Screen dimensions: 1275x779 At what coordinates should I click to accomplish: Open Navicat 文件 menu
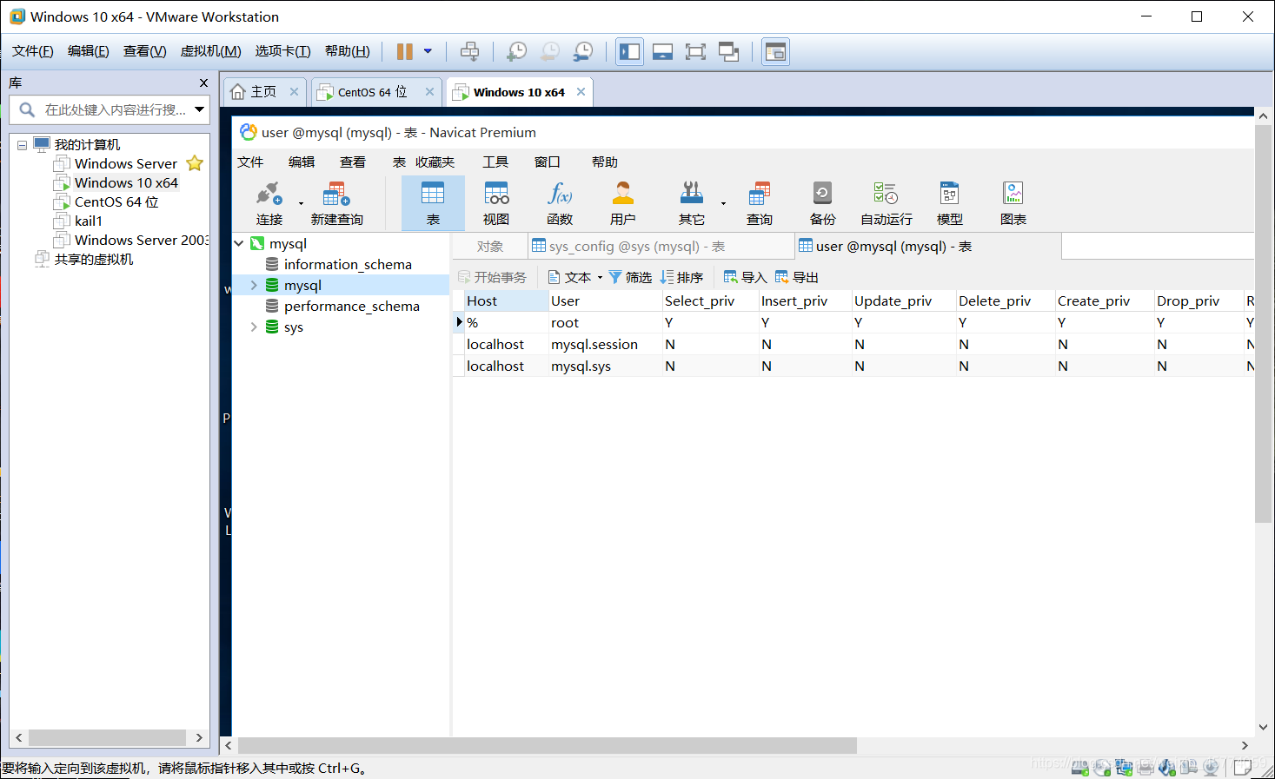pos(250,162)
